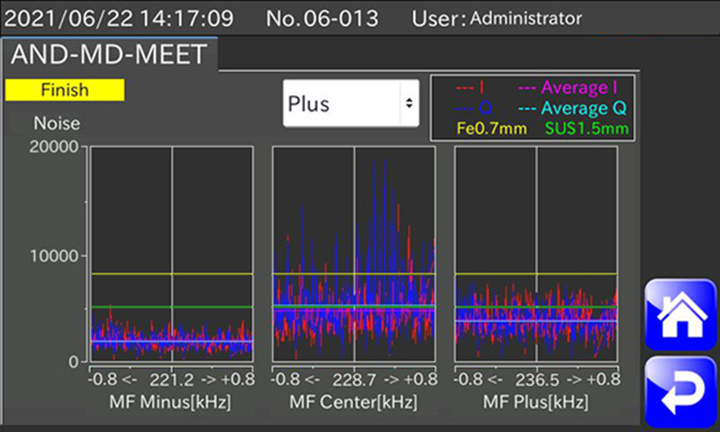Click the MF Minus noise graph
The height and width of the screenshot is (432, 720).
(172, 254)
